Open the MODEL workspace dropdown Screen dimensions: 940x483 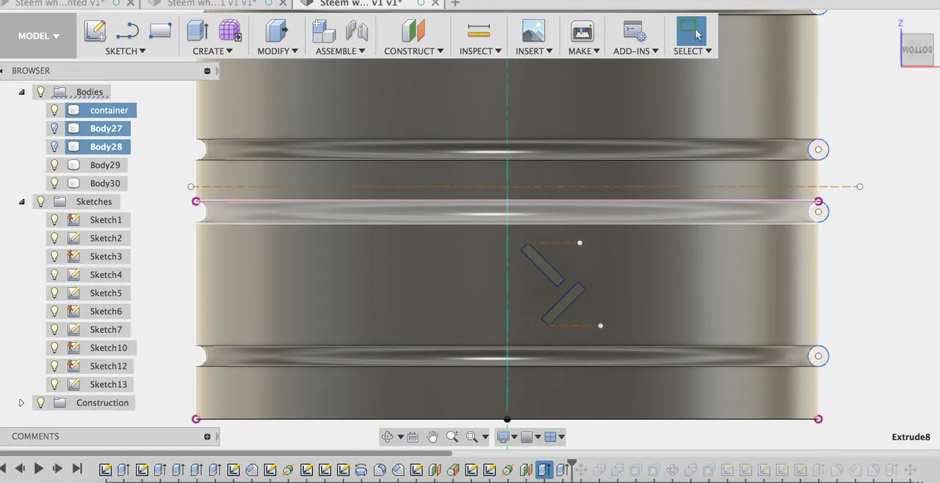pyautogui.click(x=38, y=36)
